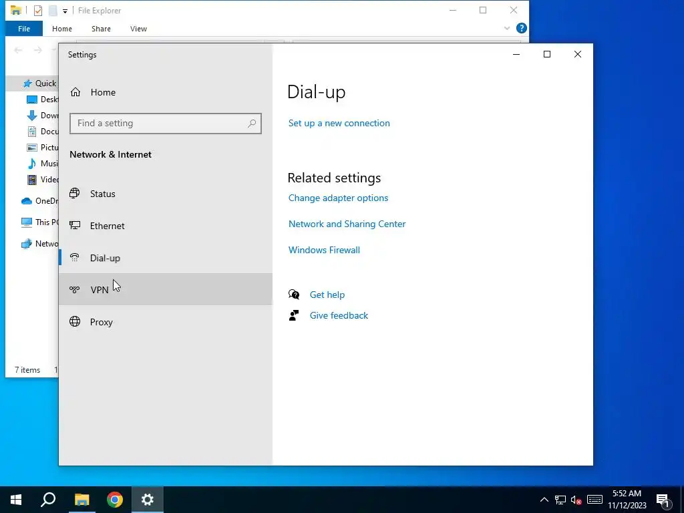Select Pictures in File Explorer tree

point(42,148)
